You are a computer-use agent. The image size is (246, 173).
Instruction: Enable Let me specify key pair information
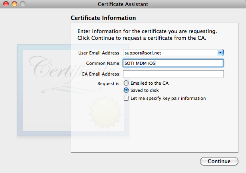126,98
